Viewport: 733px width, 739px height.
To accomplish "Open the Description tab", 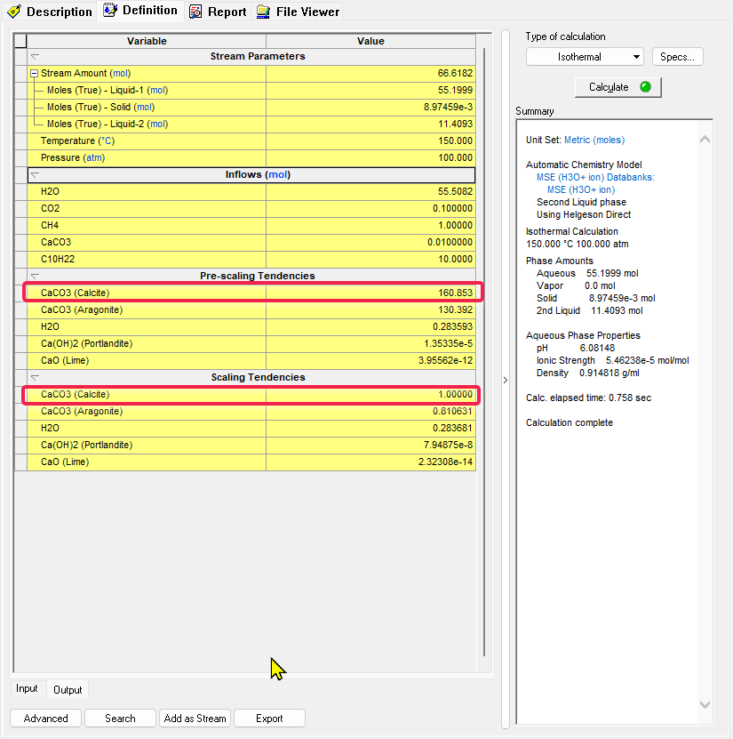I will [x=50, y=12].
